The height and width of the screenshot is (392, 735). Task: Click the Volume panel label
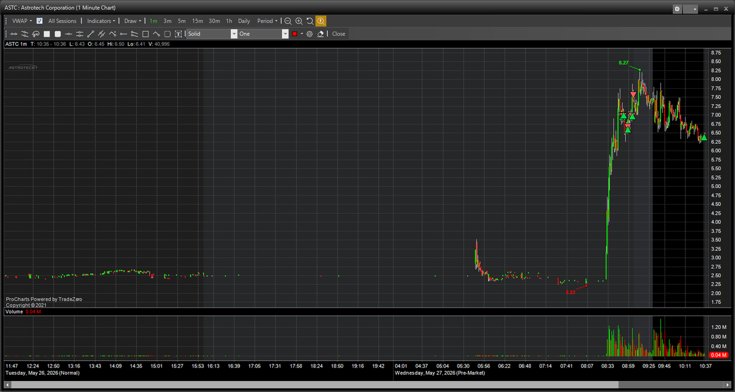[x=13, y=312]
